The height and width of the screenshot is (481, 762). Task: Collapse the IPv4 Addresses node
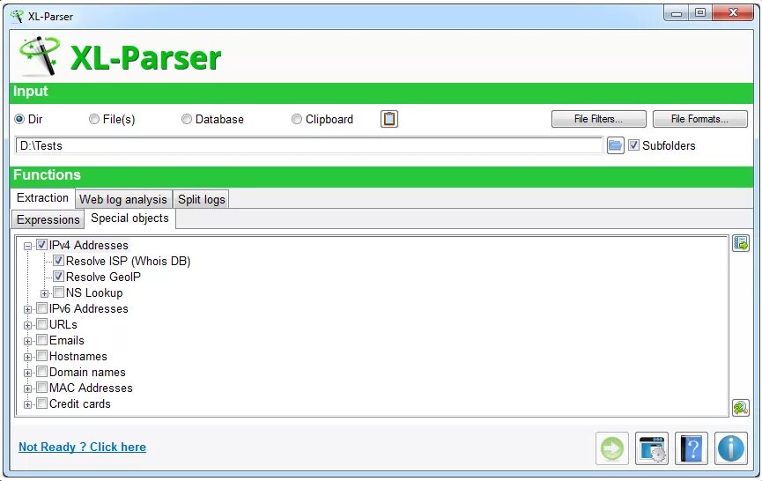coord(27,246)
